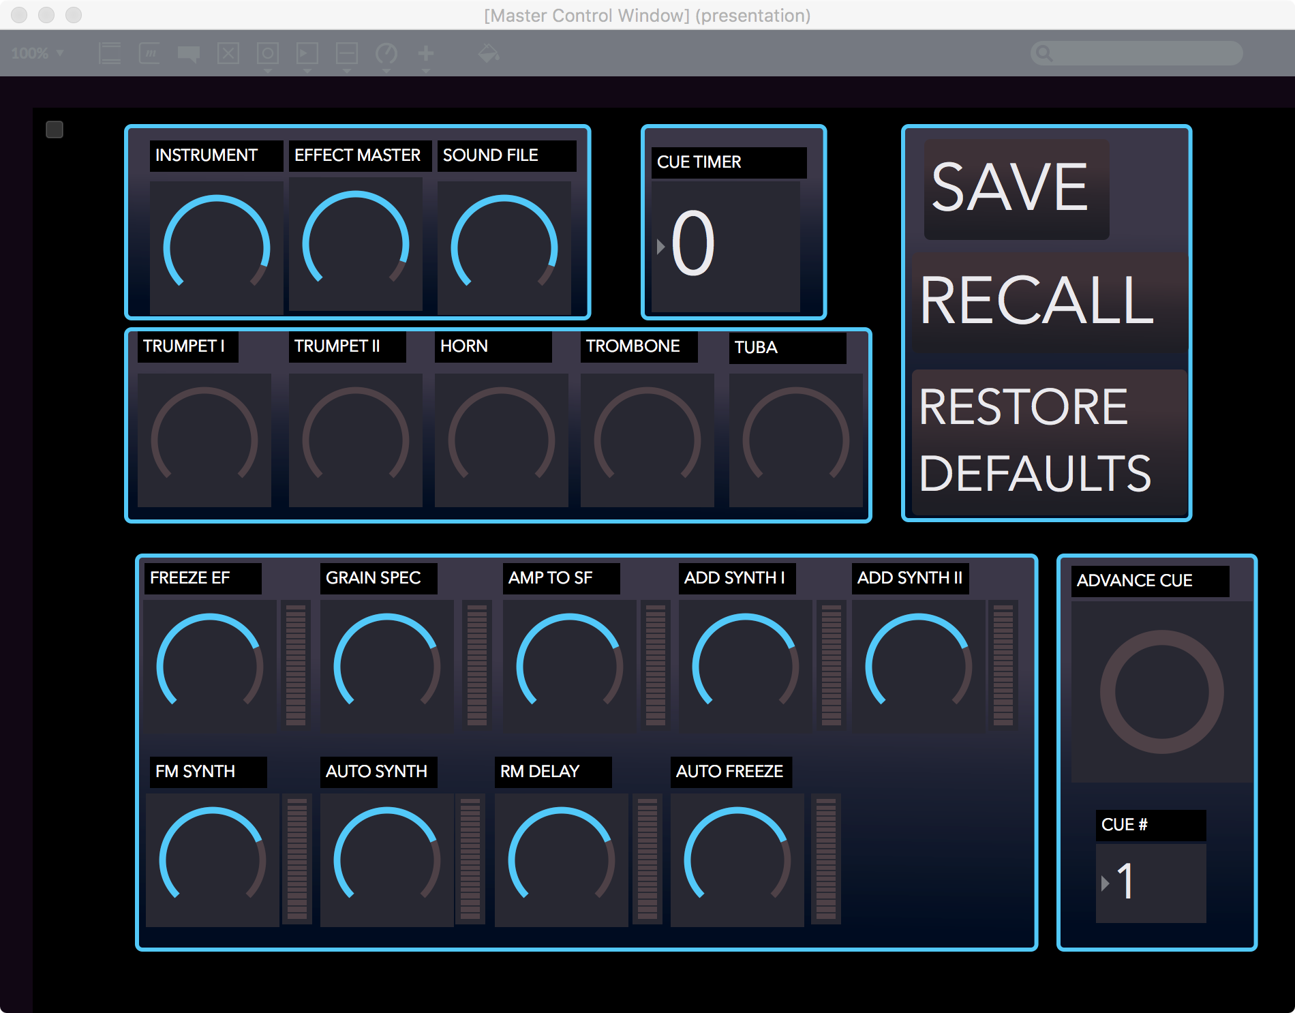Click the magnifier icon in the search field
Image resolution: width=1295 pixels, height=1013 pixels.
point(1044,53)
